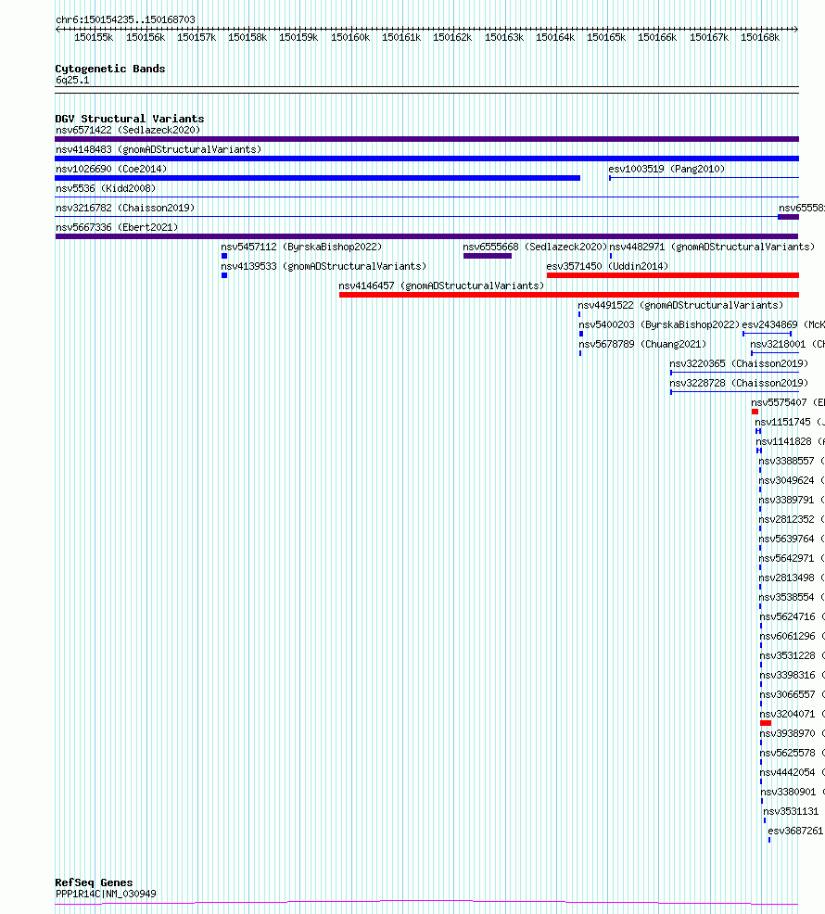825x914 pixels.
Task: Click the 150155k ruler tick label
Action: pyautogui.click(x=94, y=37)
